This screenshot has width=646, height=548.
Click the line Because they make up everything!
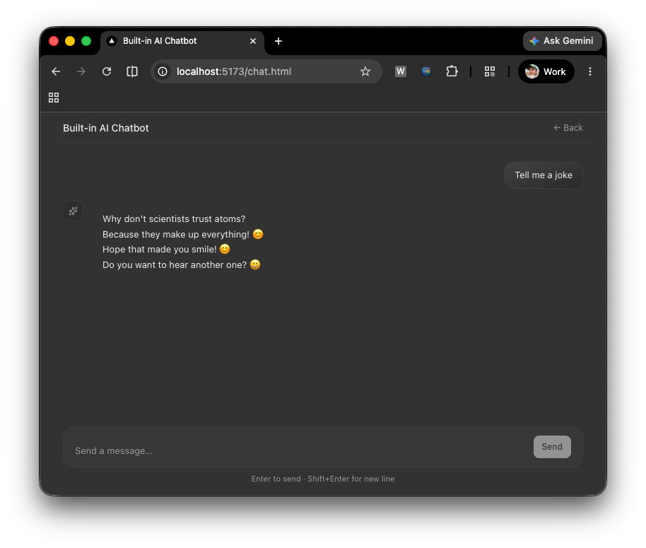(182, 234)
